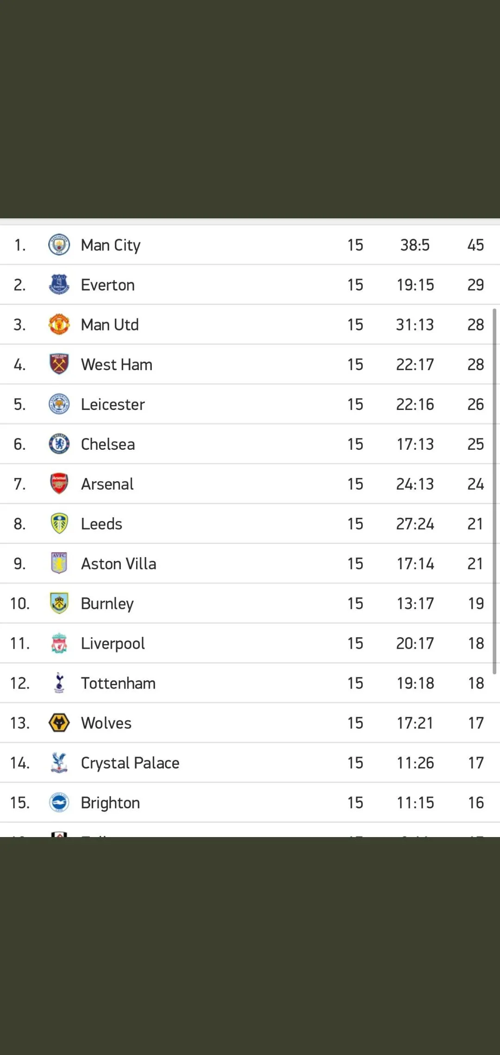The image size is (500, 1055).
Task: Click Man City's 45 points value
Action: point(475,245)
